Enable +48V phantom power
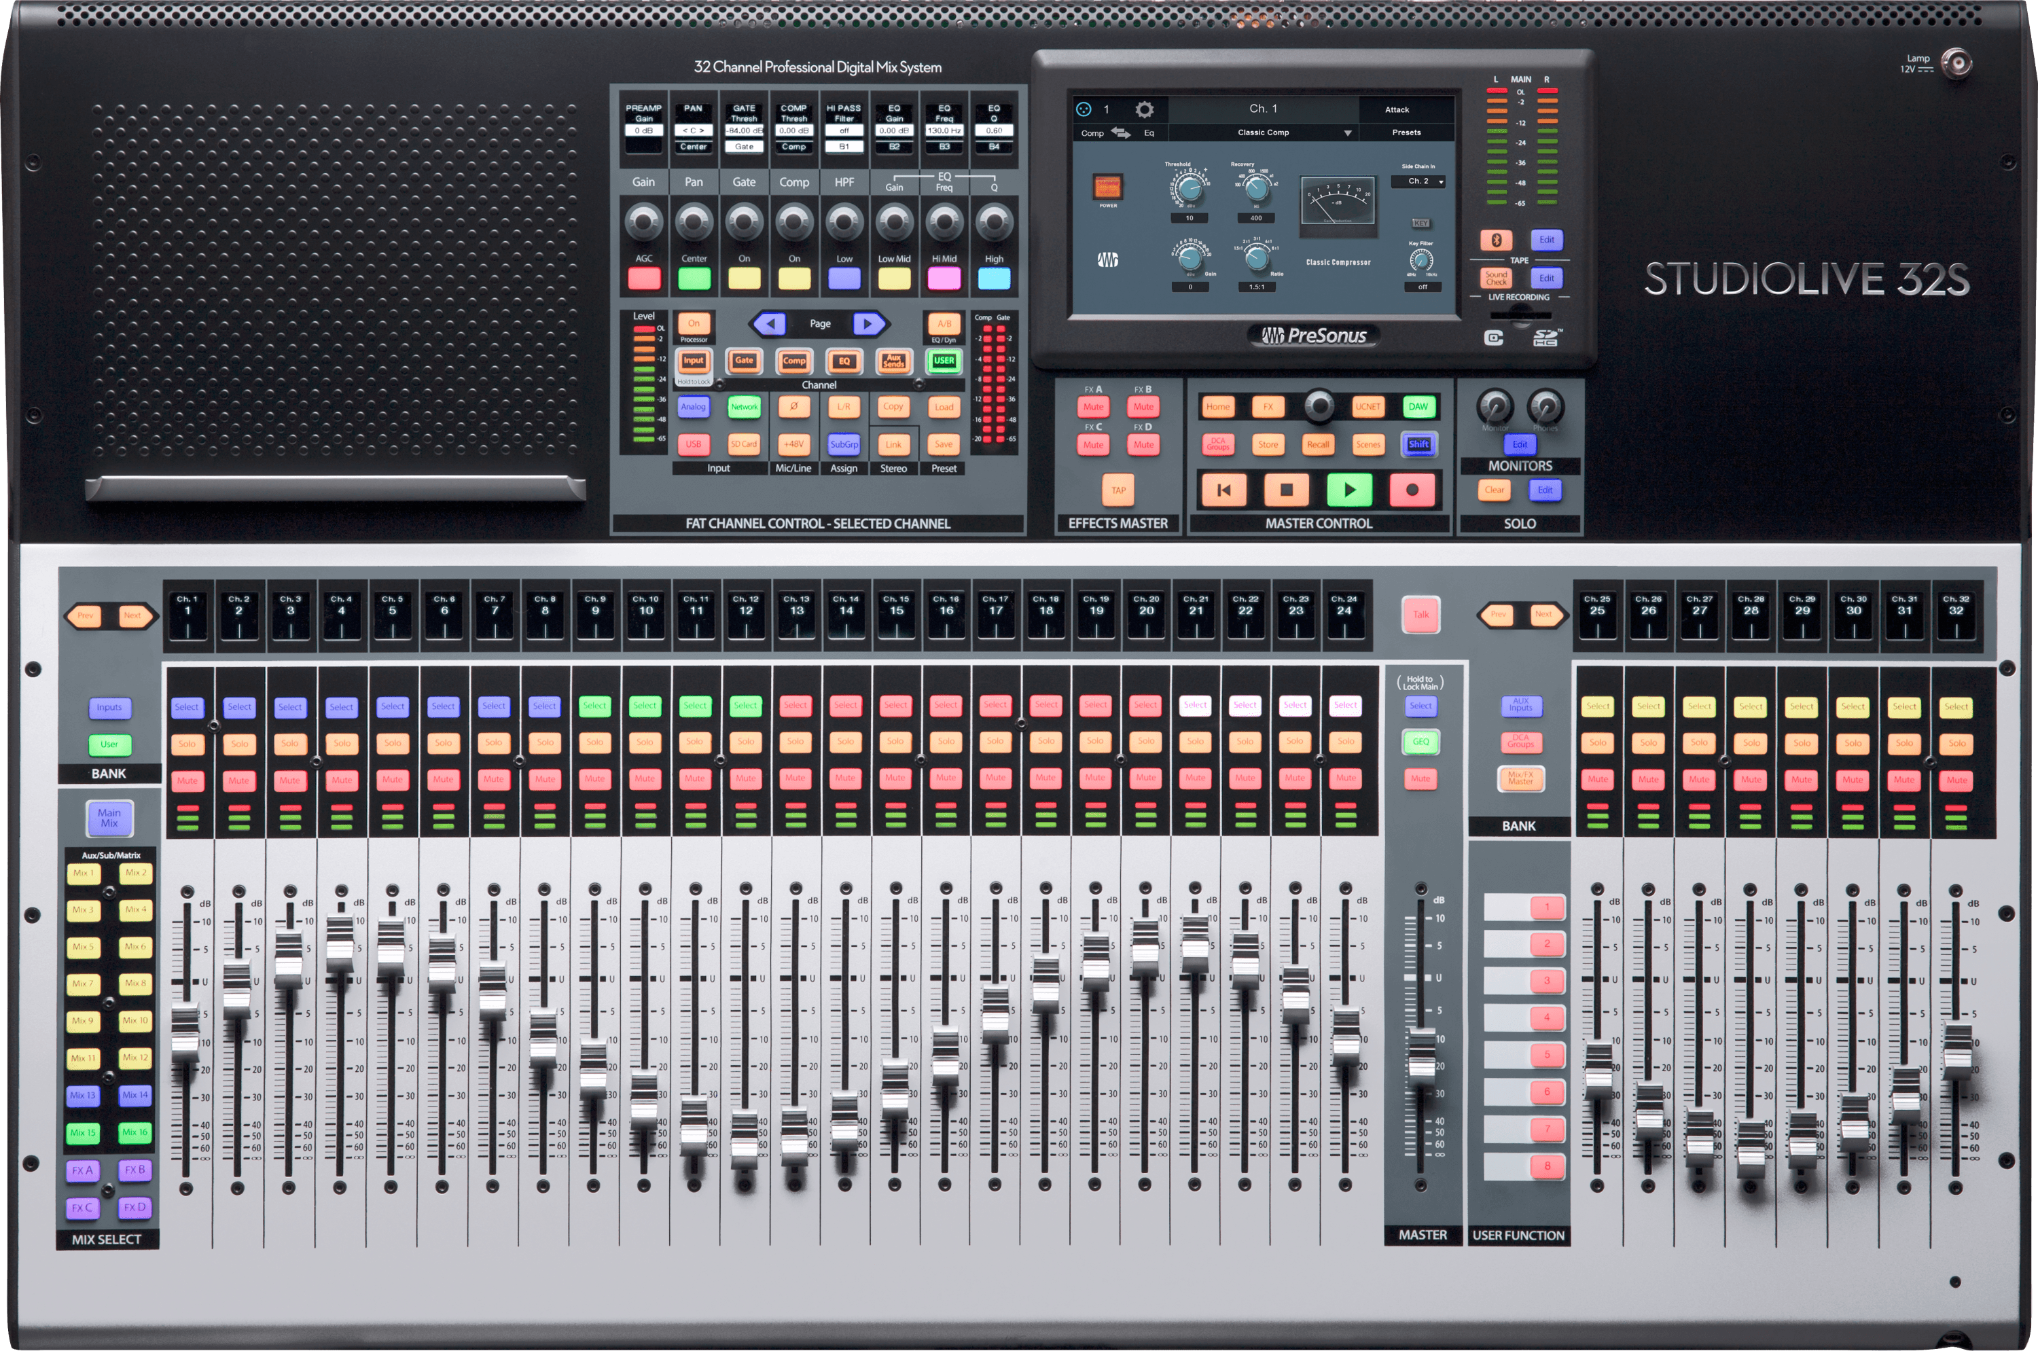The width and height of the screenshot is (2038, 1351). tap(793, 445)
